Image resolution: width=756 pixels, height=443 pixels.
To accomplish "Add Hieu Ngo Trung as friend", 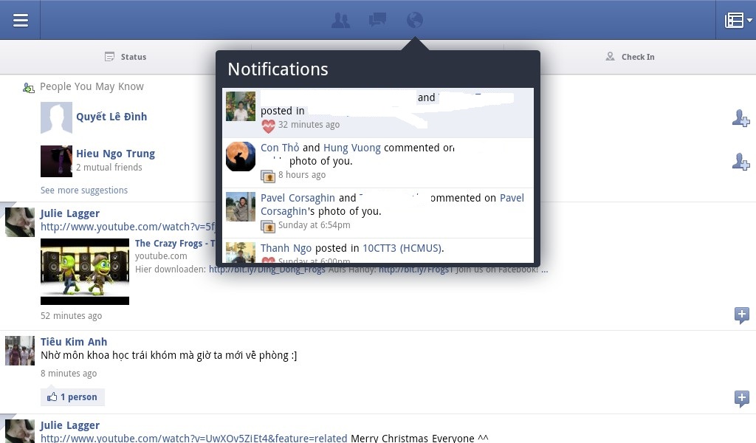I will (740, 162).
